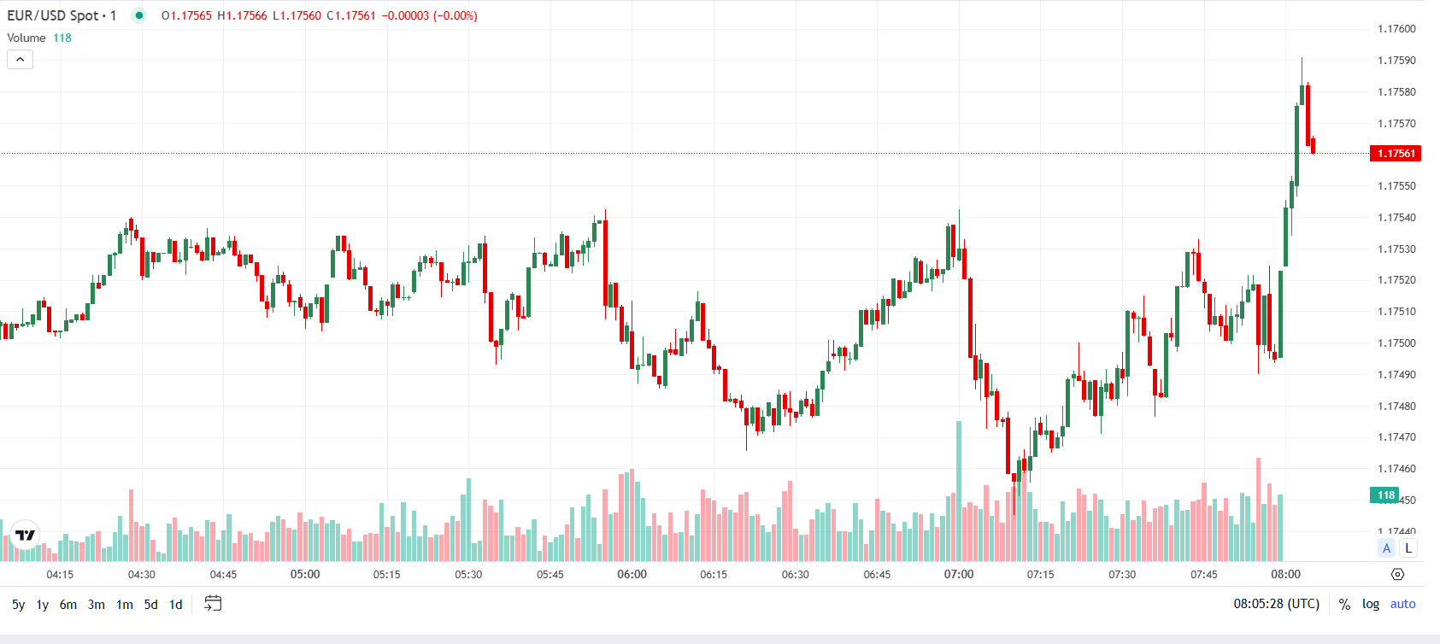Viewport: 1440px width, 644px height.
Task: Toggle the percent scale mode
Action: [x=1344, y=604]
